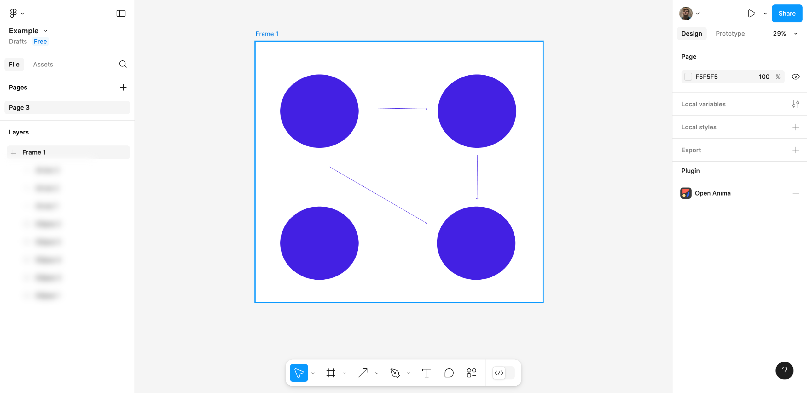
Task: Remove the Open Anima plugin entry
Action: click(795, 193)
